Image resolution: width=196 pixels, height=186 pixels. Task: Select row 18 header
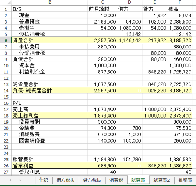[x=6, y=115]
